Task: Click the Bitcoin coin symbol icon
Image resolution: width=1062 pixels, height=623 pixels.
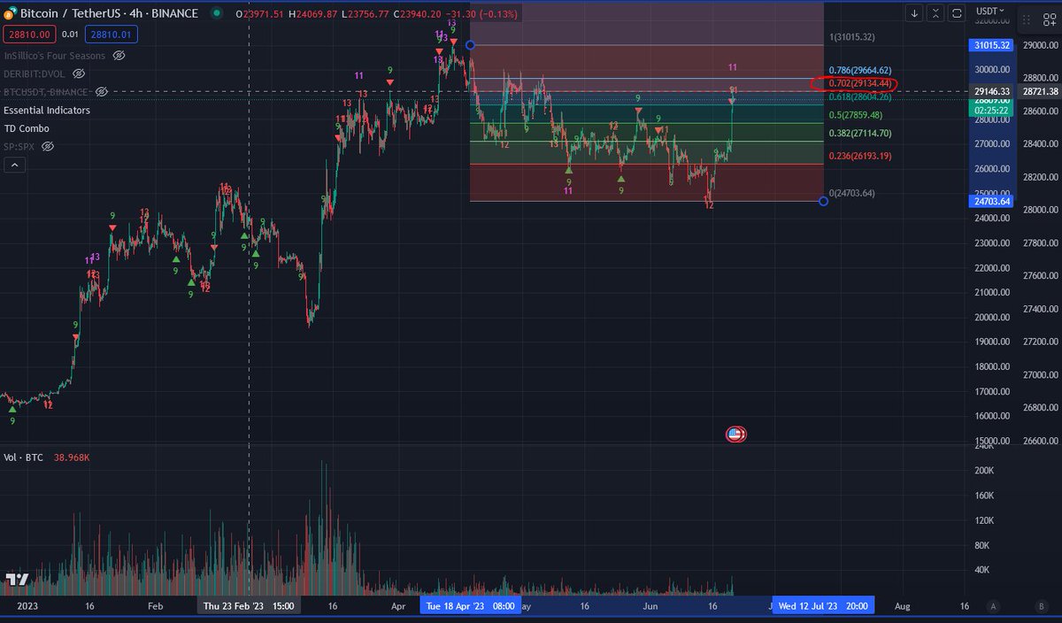Action: [x=11, y=14]
